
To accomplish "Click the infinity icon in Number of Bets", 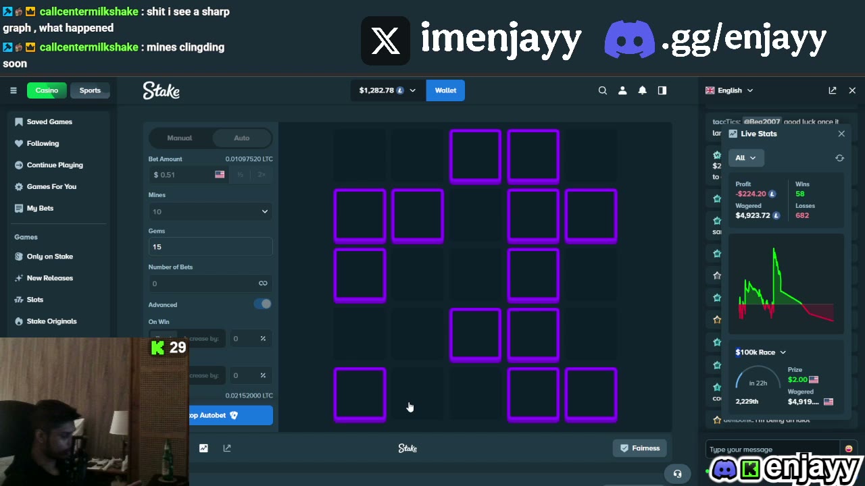I will [x=263, y=283].
